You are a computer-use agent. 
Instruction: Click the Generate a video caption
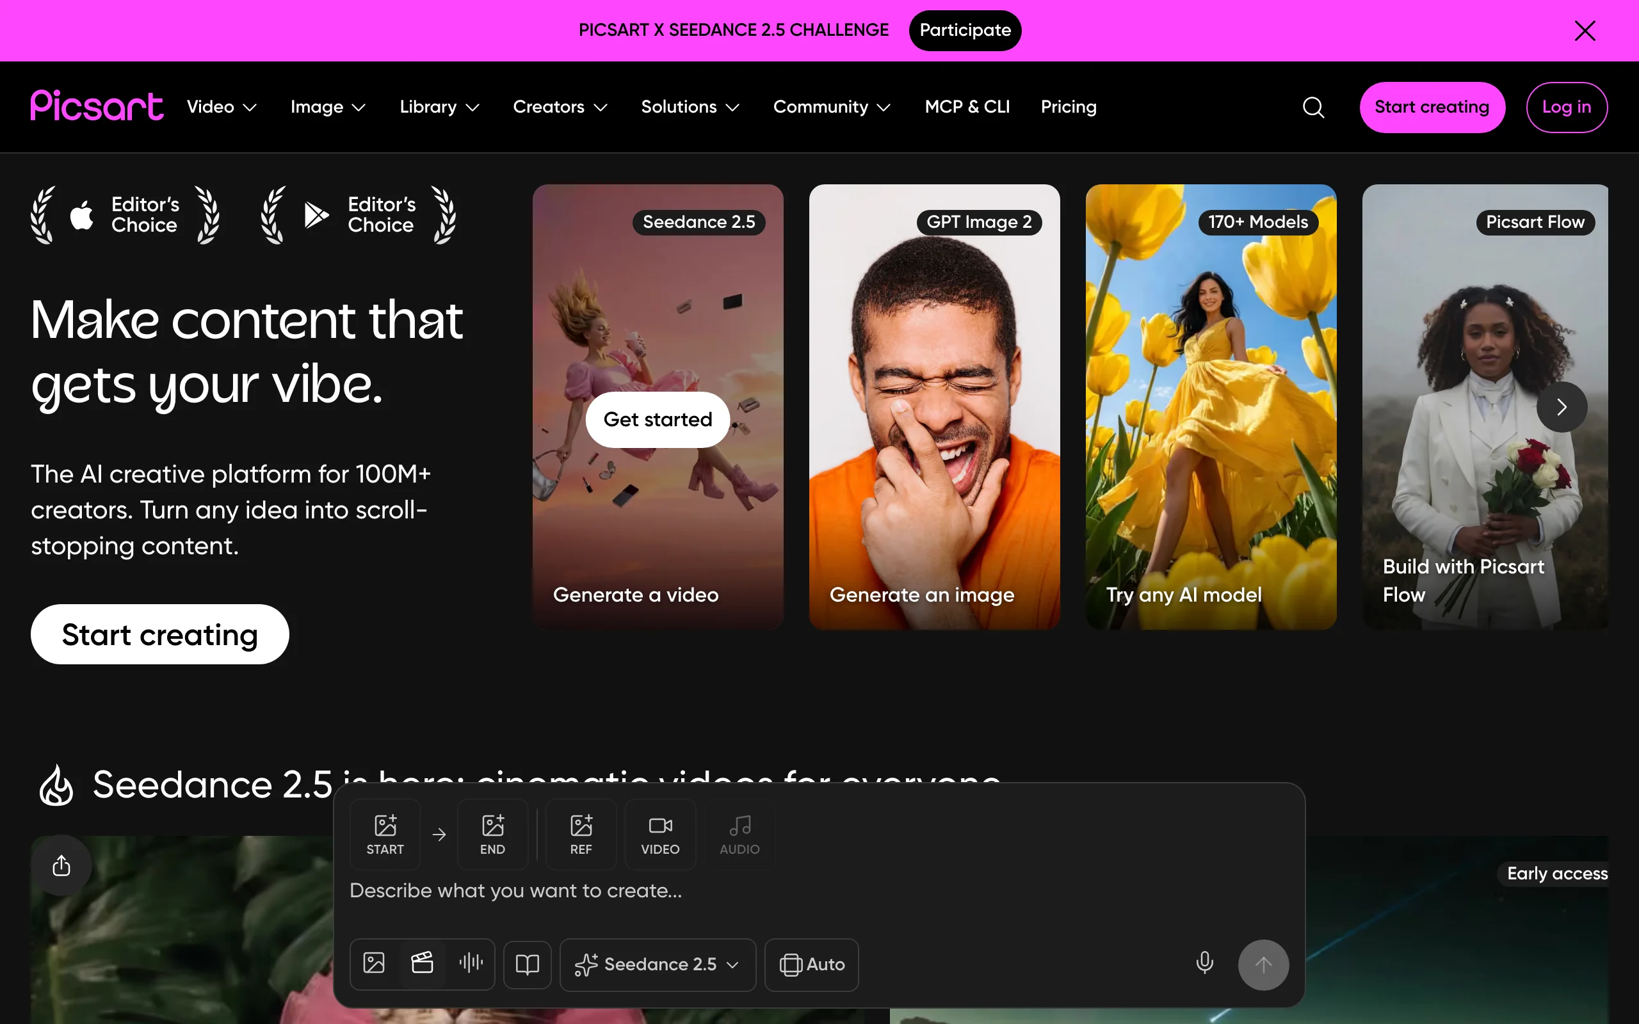[x=636, y=595]
